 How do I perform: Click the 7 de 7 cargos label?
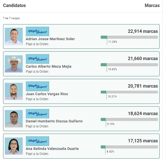(11, 18)
